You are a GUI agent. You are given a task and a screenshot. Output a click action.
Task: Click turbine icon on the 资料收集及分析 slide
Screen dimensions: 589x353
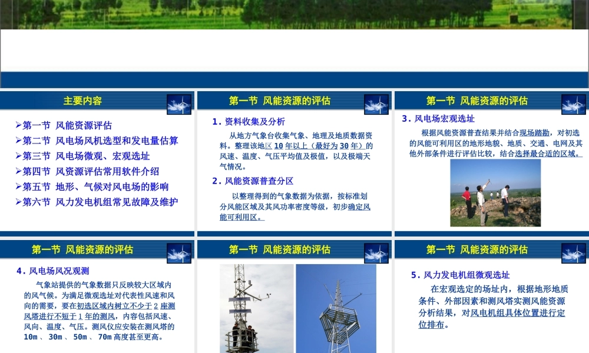click(x=376, y=104)
